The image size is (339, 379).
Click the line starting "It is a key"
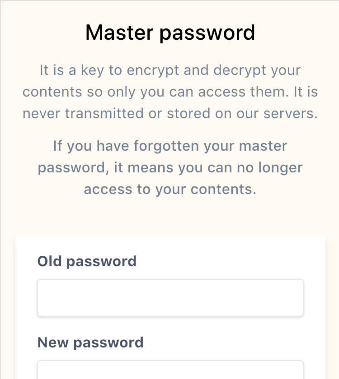170,71
